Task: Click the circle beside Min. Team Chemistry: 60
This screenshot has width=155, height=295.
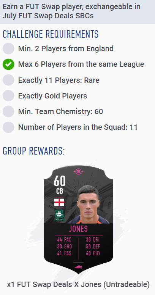Action: pyautogui.click(x=8, y=111)
